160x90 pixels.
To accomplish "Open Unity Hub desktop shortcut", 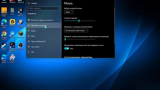I will click(20, 1).
